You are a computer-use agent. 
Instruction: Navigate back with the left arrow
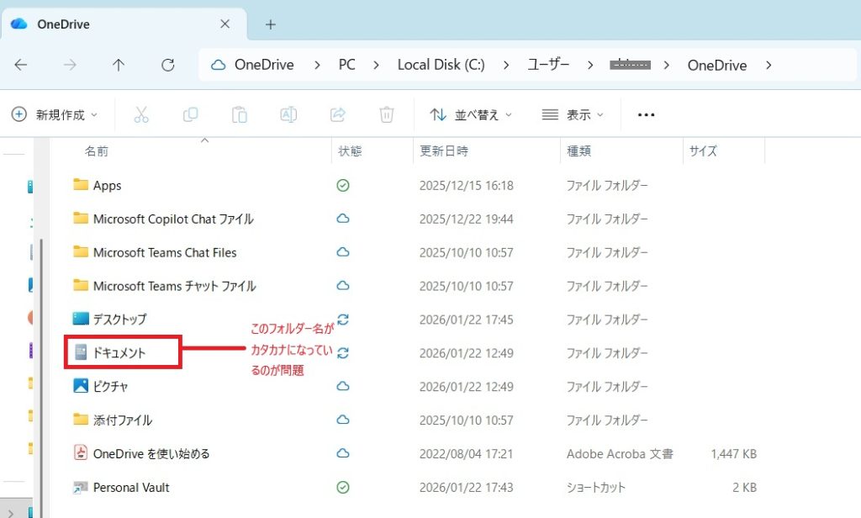(x=21, y=65)
